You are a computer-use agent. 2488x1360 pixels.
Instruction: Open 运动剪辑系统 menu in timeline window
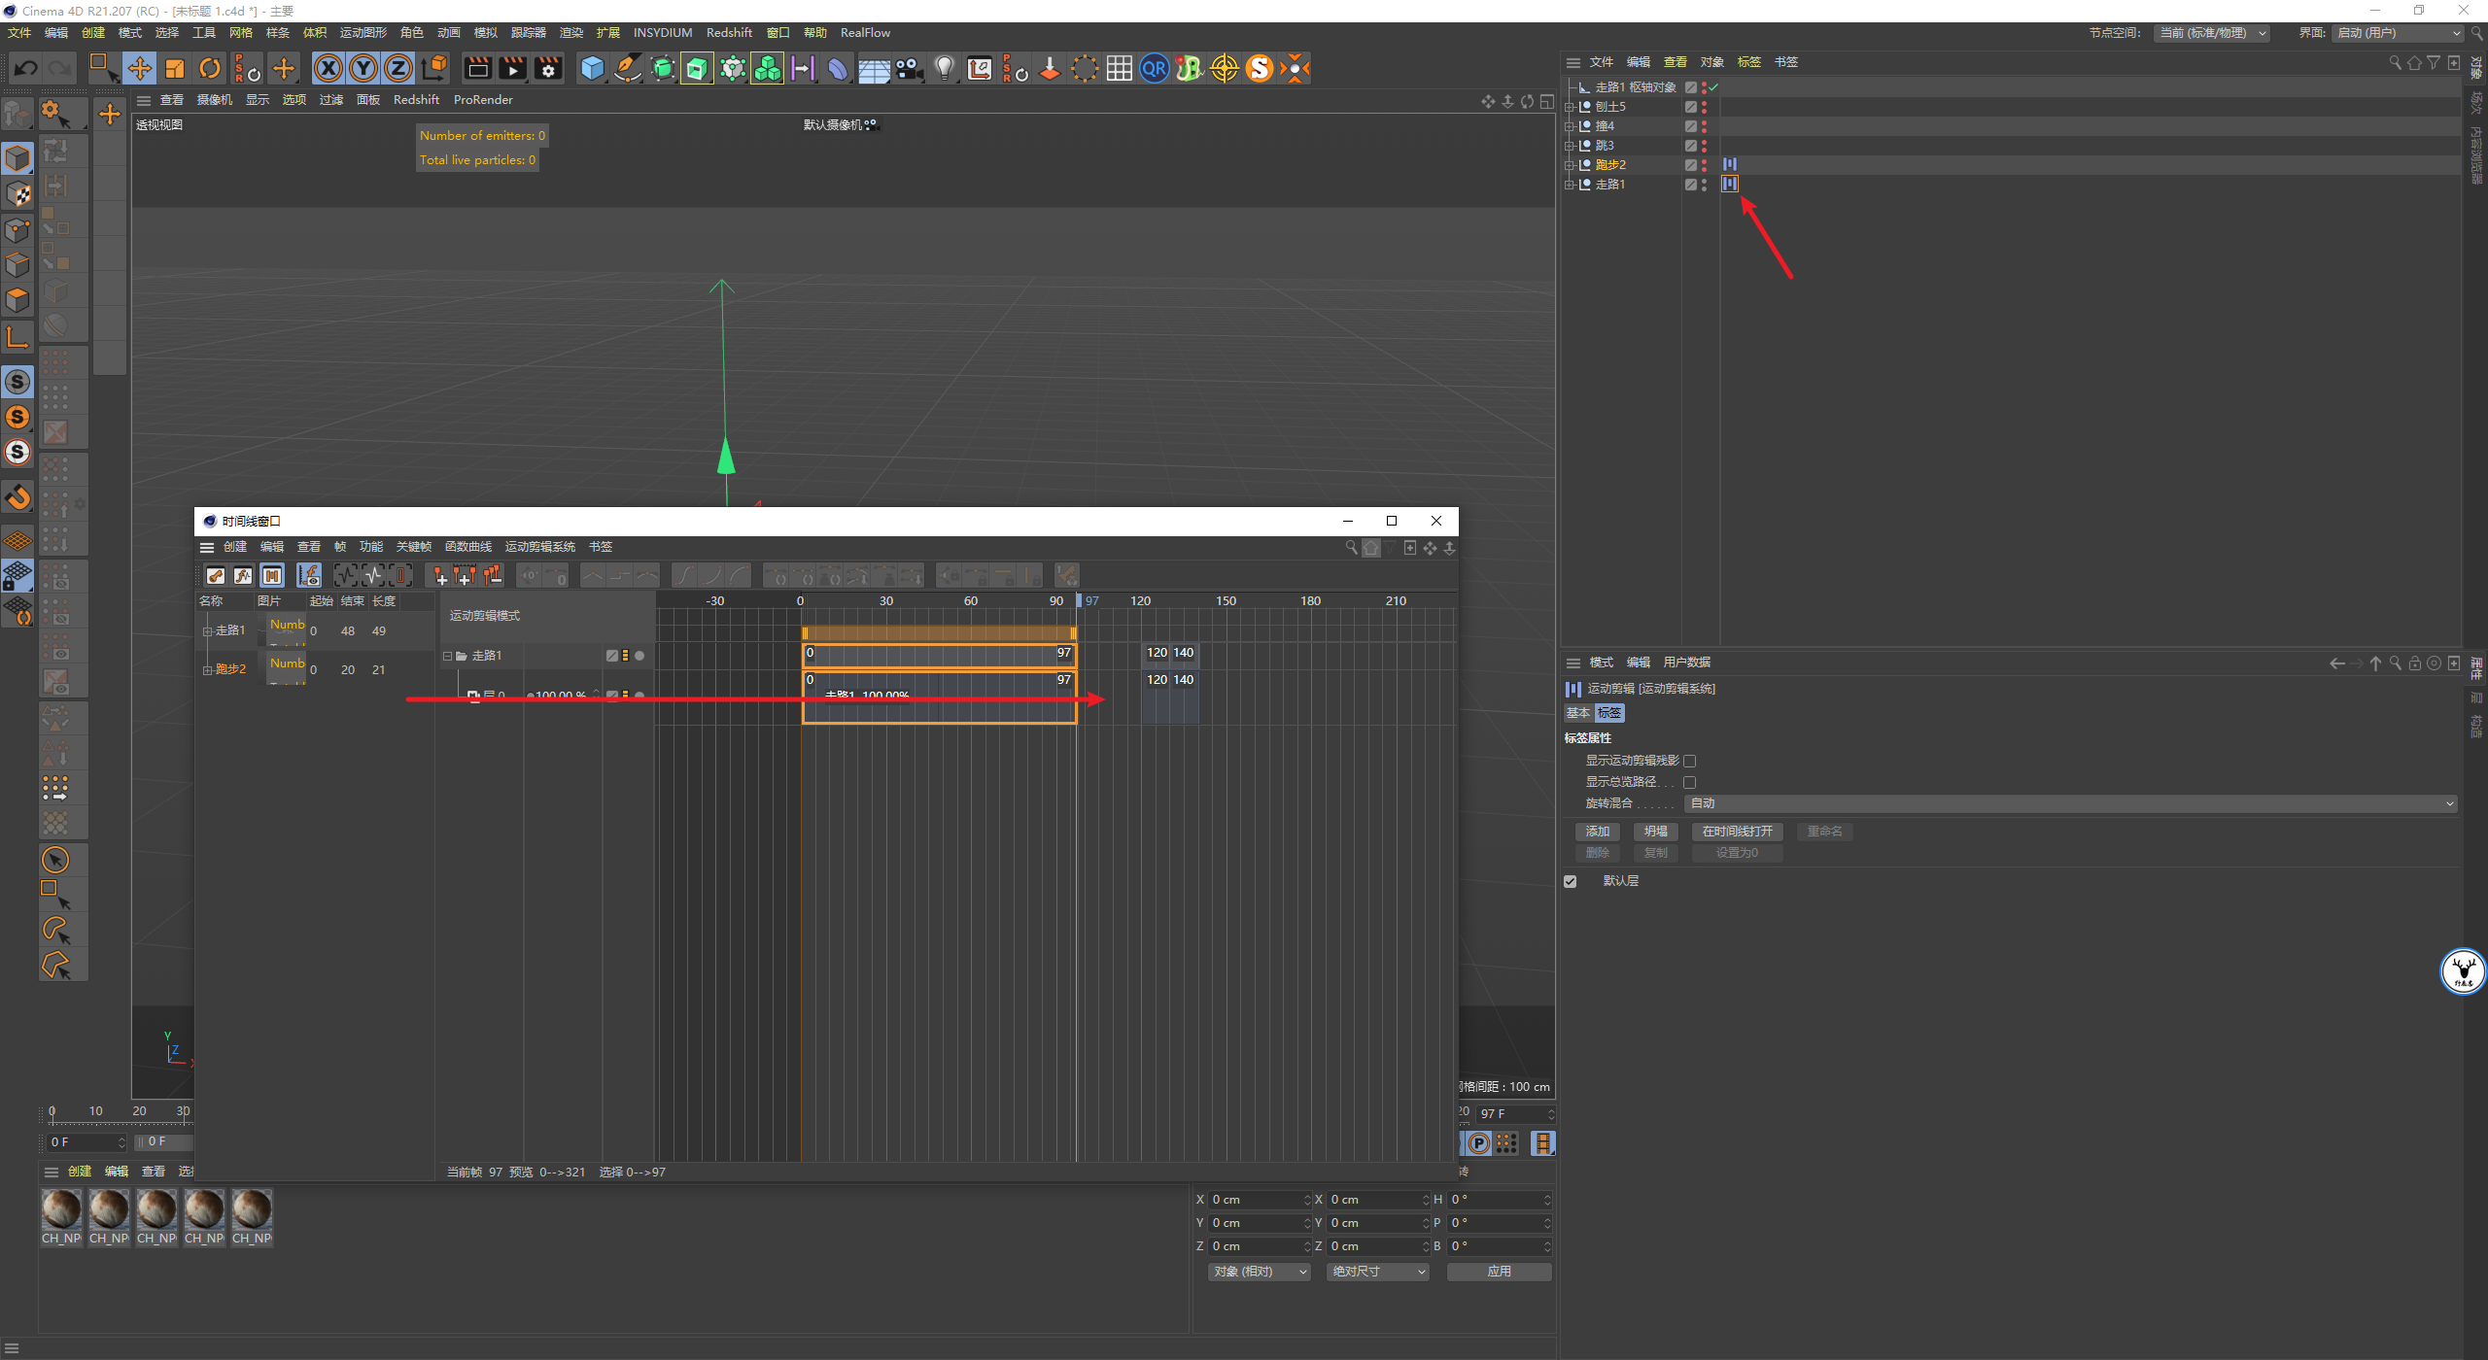539,547
